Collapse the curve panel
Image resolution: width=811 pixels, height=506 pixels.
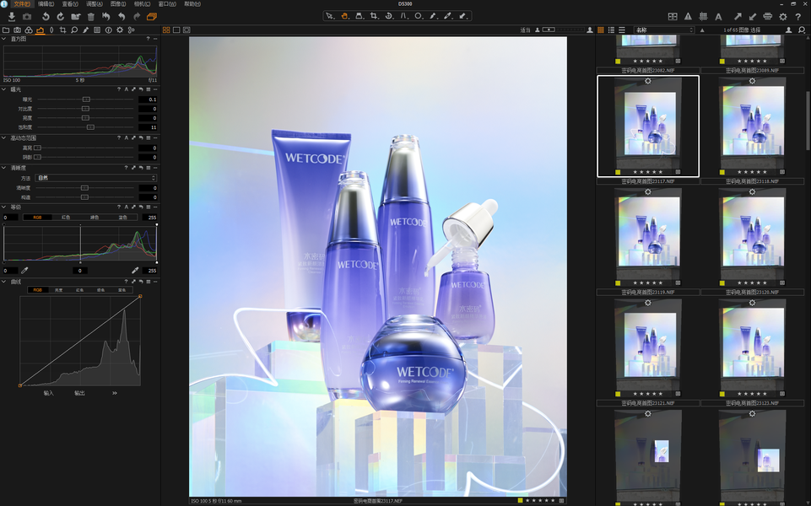point(4,282)
